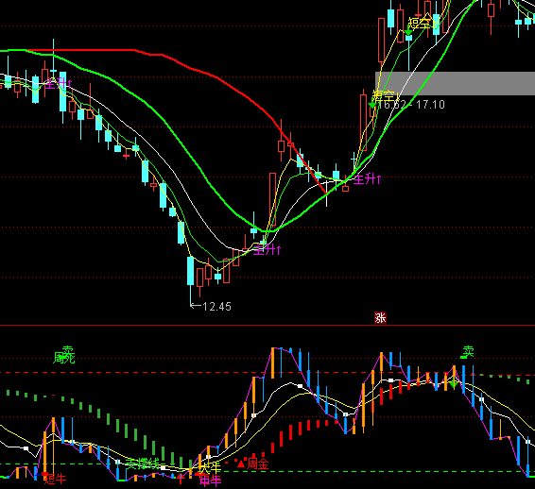Viewport: 535px width, 489px height.
Task: Click the red up arrow left of 重牛
Action: (x=181, y=480)
